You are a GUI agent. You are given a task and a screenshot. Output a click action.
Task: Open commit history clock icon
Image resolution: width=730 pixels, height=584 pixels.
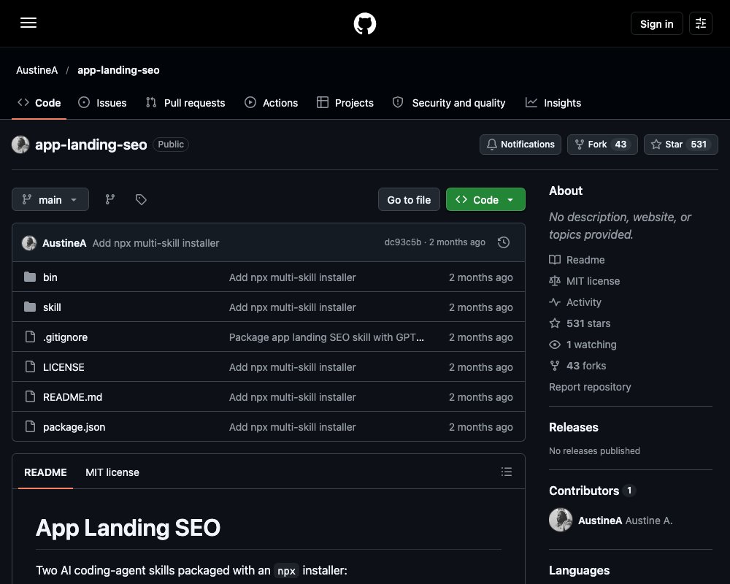pyautogui.click(x=503, y=242)
